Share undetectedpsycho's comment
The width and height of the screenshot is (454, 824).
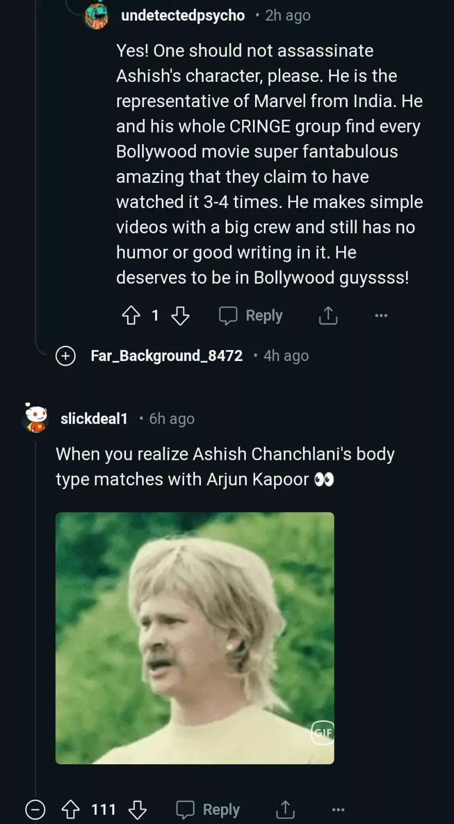pyautogui.click(x=328, y=315)
